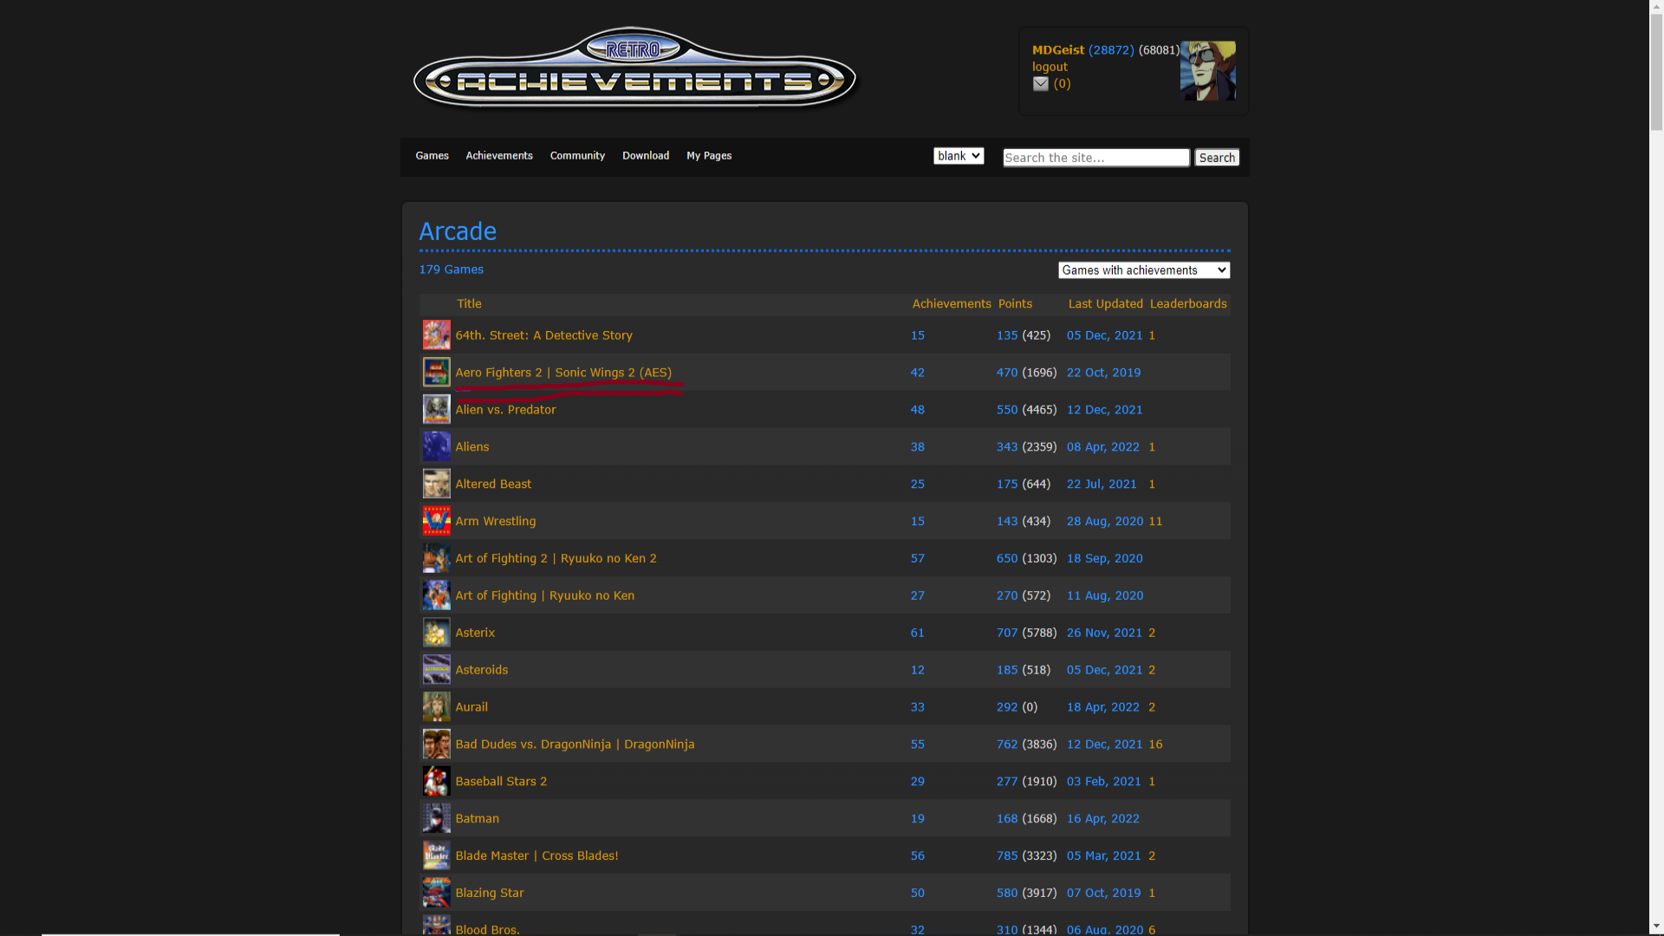Click the logout link
This screenshot has width=1664, height=936.
tap(1050, 67)
